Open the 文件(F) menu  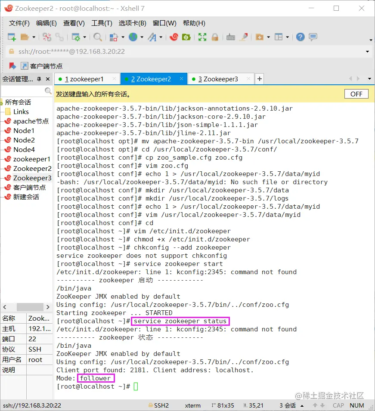point(19,23)
